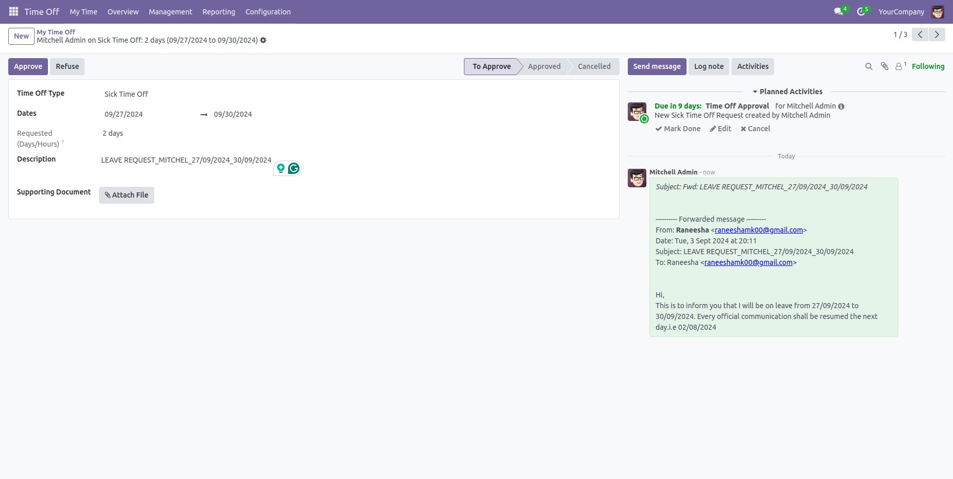This screenshot has width=953, height=479.
Task: Show followers list icon
Action: [899, 66]
